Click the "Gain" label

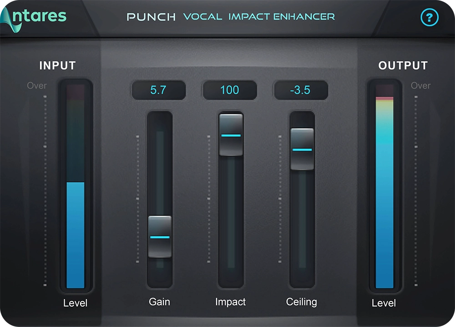tap(159, 302)
